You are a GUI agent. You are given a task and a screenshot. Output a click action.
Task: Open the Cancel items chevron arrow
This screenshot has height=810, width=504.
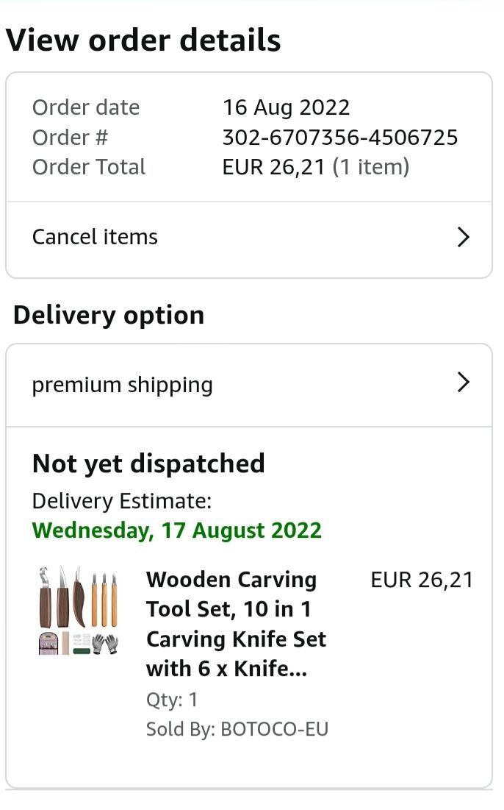pyautogui.click(x=463, y=237)
